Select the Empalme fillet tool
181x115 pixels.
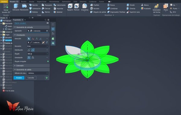point(85,8)
